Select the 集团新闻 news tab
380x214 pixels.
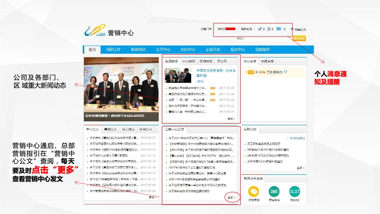point(171,61)
